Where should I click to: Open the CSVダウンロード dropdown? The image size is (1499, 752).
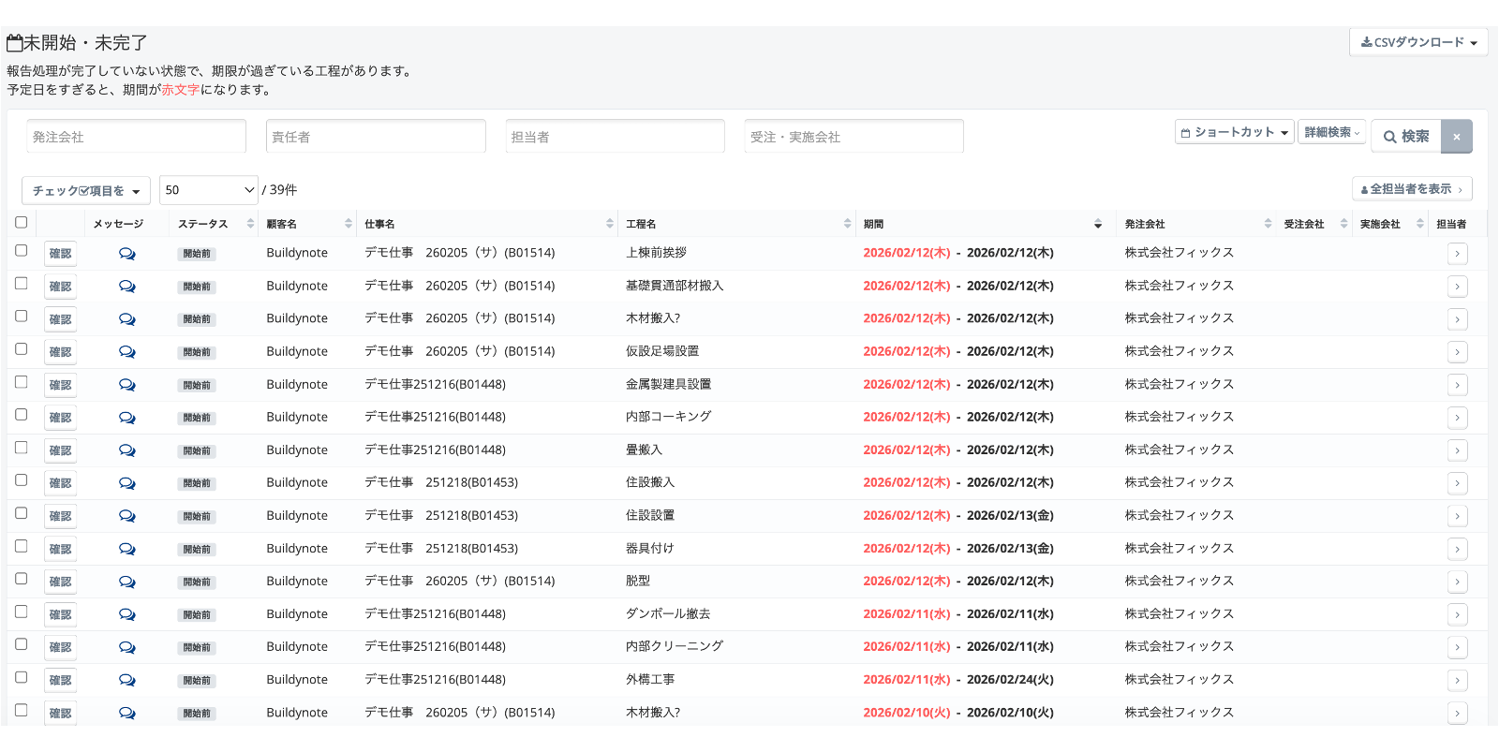[1418, 42]
